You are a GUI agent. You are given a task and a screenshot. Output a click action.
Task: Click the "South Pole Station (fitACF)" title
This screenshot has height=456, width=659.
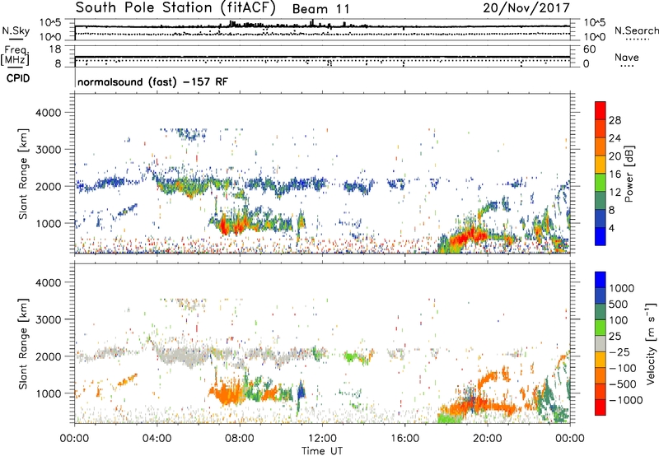click(175, 7)
